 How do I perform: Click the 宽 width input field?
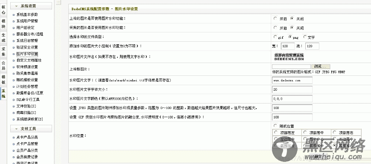coord(288,46)
